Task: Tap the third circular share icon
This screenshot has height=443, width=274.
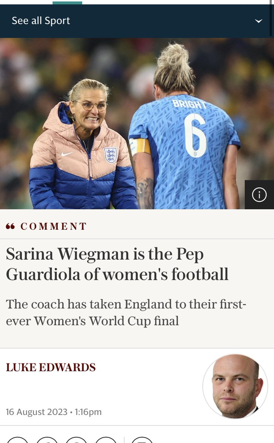Action: pos(77,440)
